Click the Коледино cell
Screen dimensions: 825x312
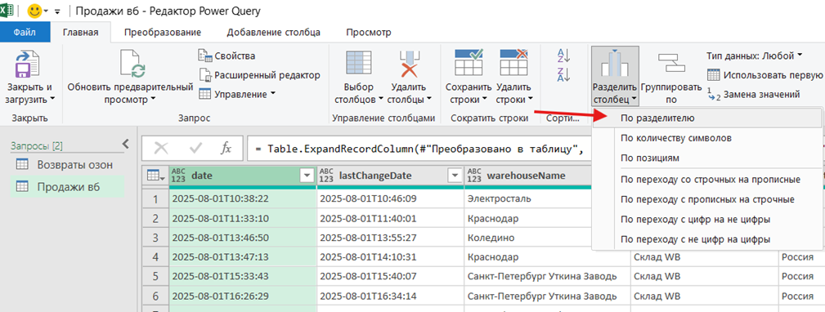[x=528, y=238]
